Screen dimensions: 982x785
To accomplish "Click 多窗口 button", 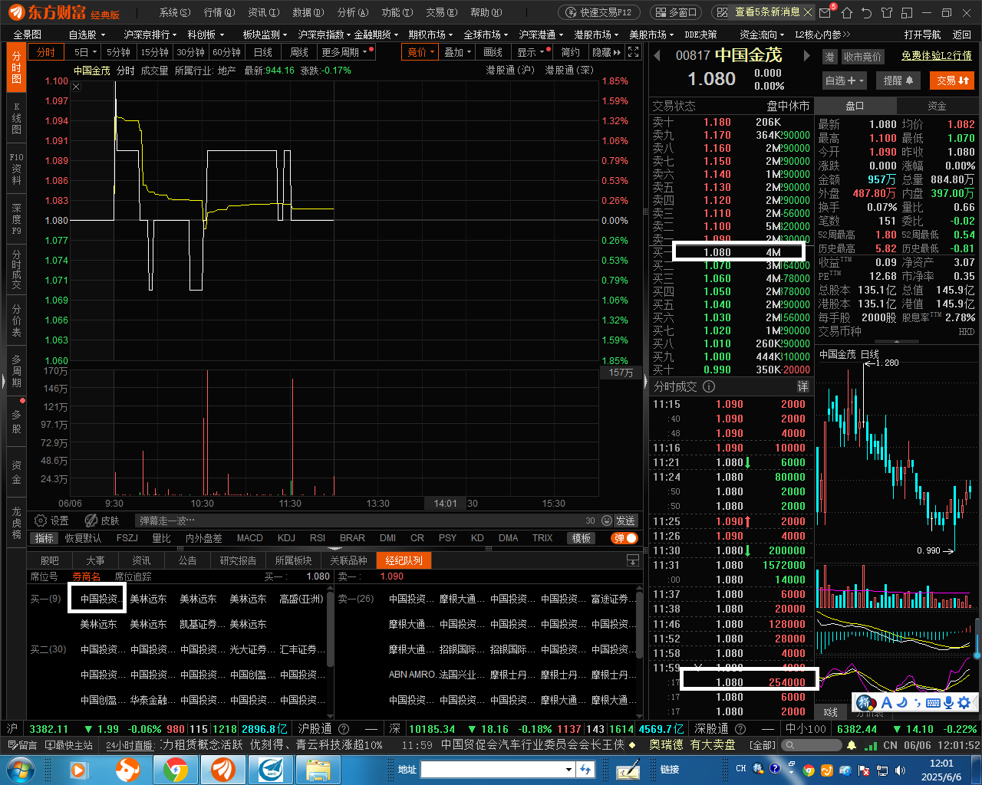I will (x=676, y=12).
